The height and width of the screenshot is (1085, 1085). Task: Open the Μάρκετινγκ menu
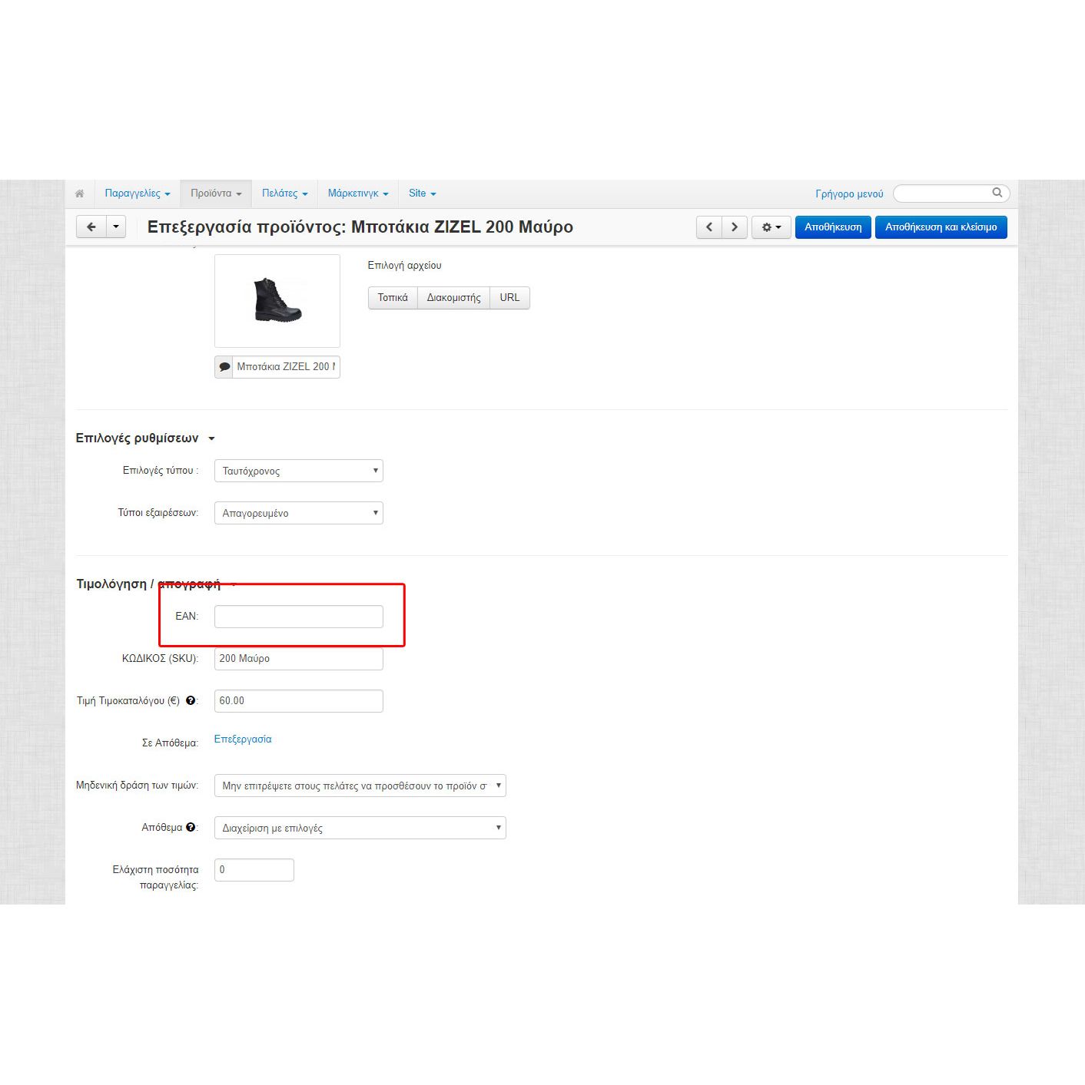pyautogui.click(x=357, y=194)
